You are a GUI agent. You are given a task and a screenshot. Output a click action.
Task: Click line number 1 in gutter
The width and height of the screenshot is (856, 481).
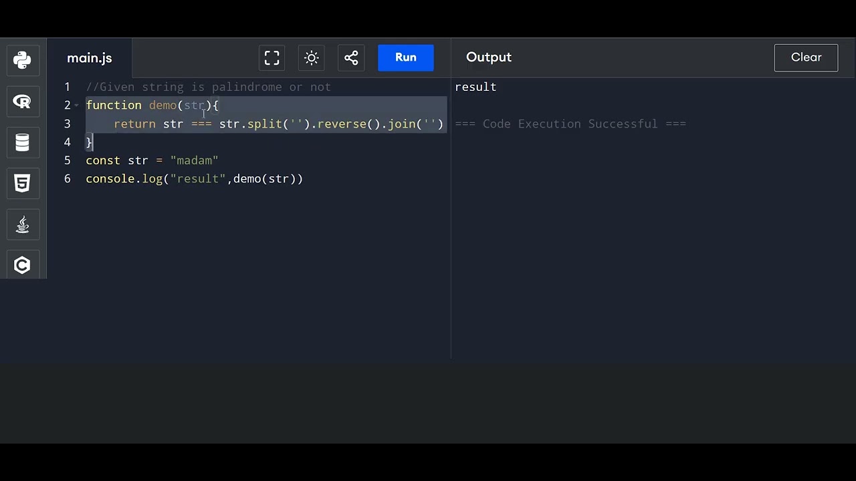pos(67,87)
